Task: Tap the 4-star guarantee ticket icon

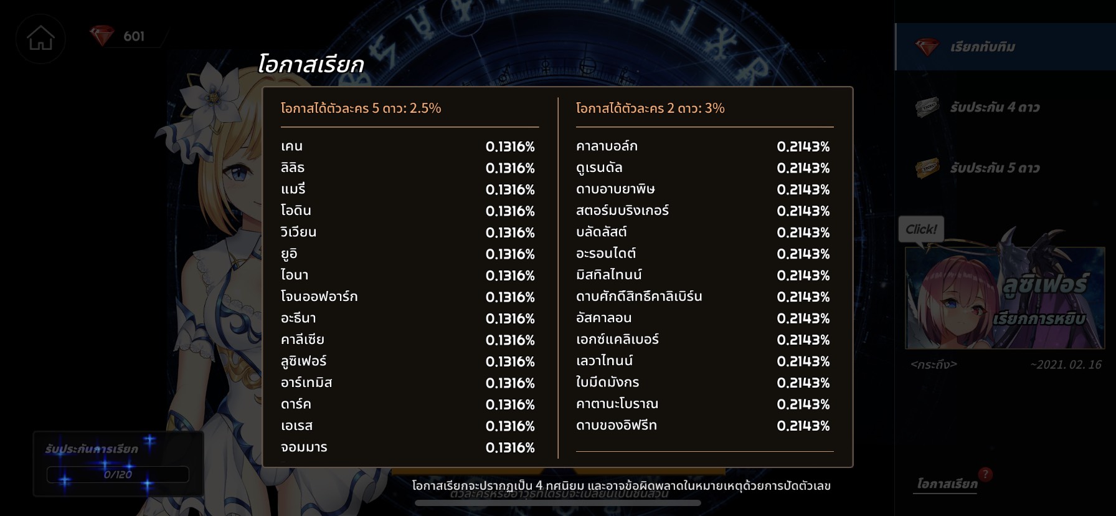Action: 927,107
